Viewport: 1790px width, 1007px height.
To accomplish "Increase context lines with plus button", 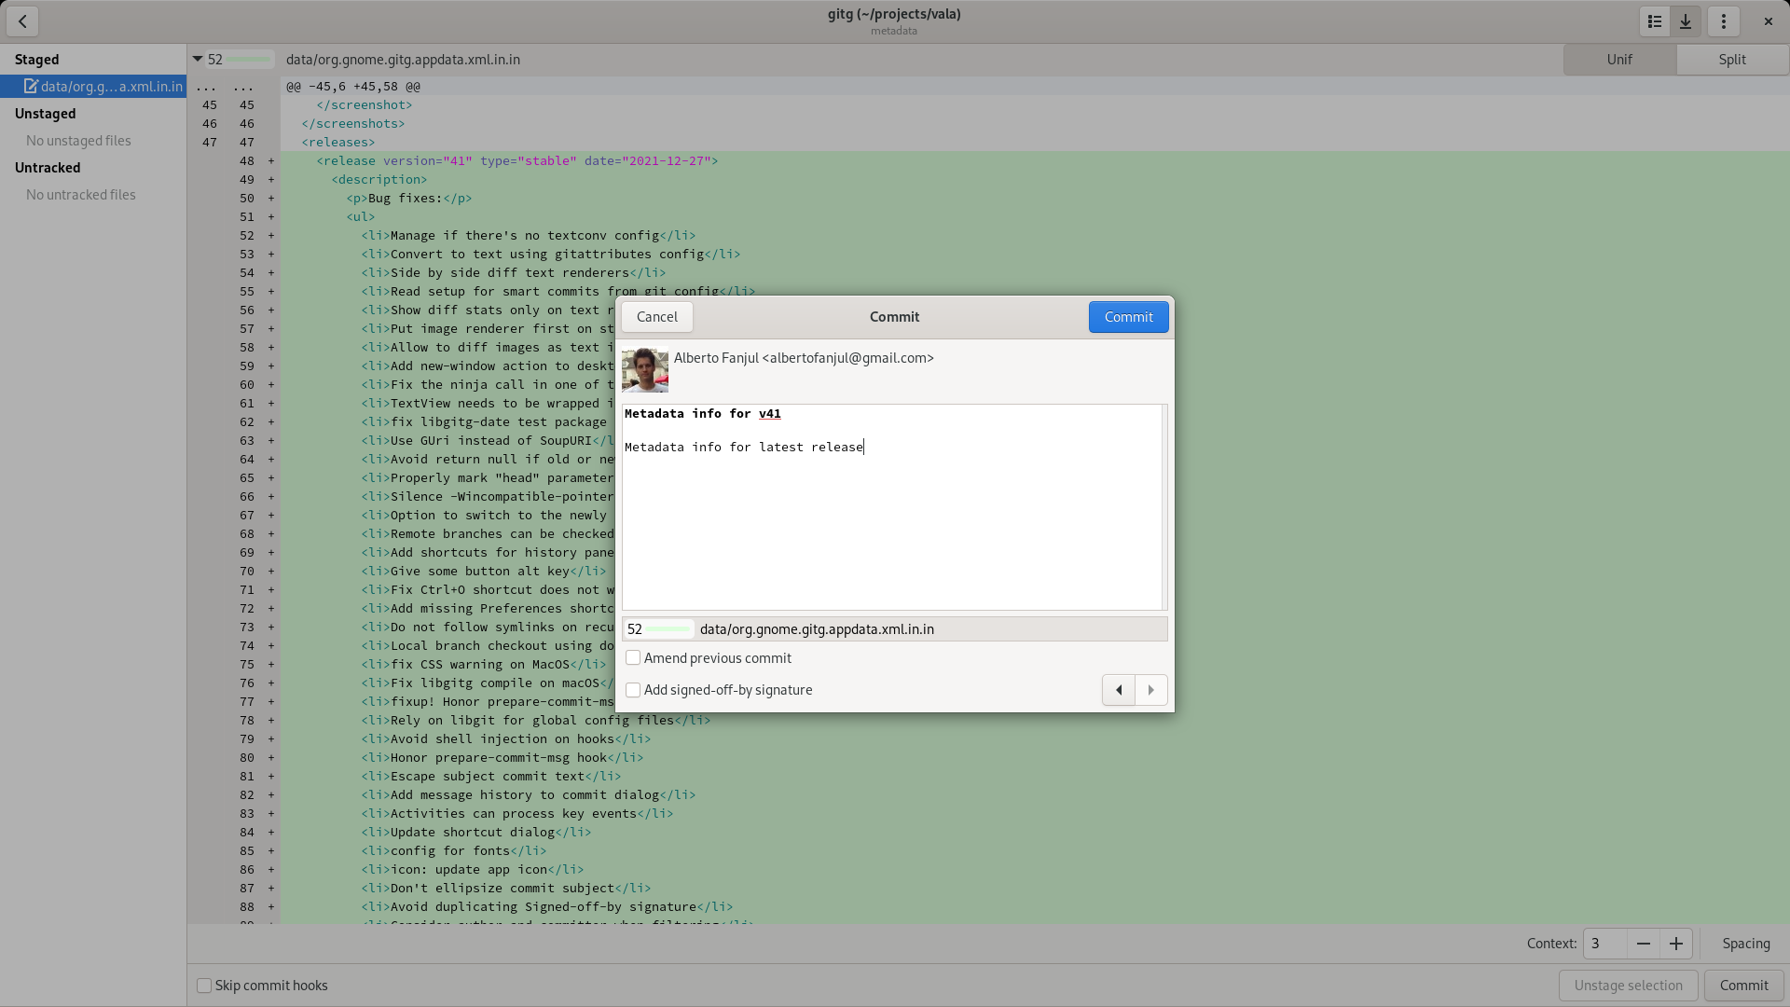I will click(x=1676, y=944).
